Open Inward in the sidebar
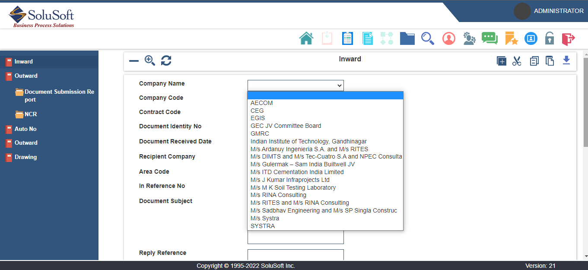588x270 pixels. (49, 62)
